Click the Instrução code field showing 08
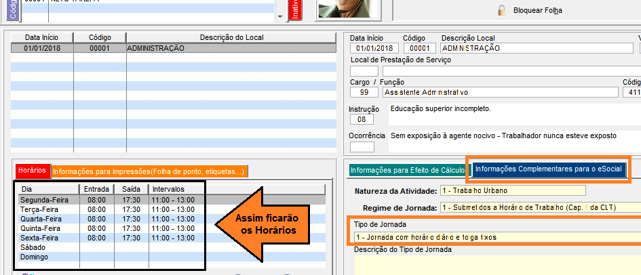Viewport: 641px width, 275px height. [x=362, y=119]
